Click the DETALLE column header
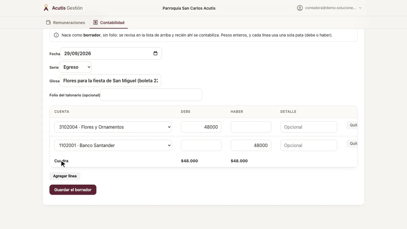This screenshot has width=407, height=229. 288,112
